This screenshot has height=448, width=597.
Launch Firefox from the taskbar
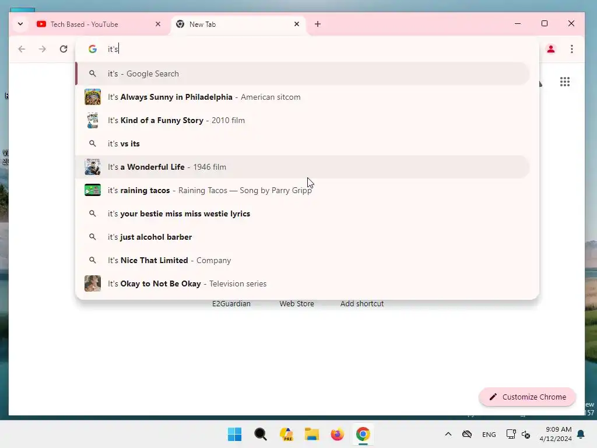point(338,434)
